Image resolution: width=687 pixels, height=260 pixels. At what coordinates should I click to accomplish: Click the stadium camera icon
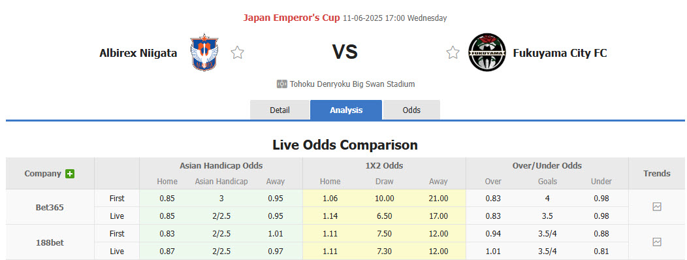[281, 84]
